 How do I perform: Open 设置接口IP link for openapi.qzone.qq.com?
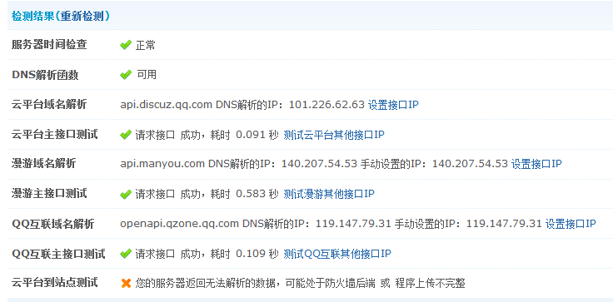tap(571, 224)
